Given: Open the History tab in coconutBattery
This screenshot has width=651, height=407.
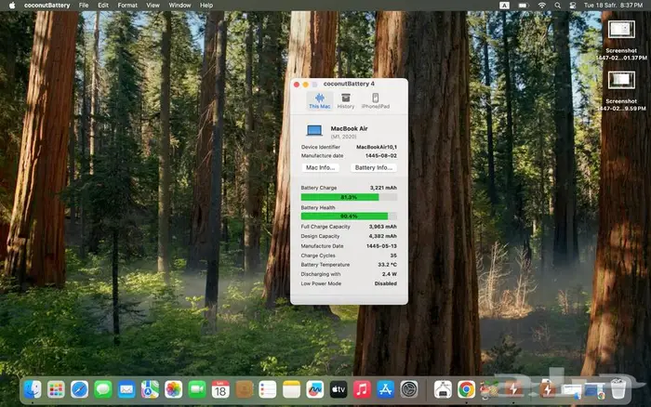Looking at the screenshot, I should point(345,100).
